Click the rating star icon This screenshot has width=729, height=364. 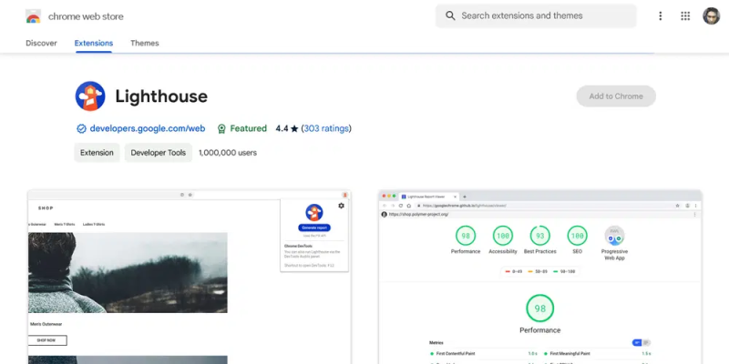pos(294,128)
